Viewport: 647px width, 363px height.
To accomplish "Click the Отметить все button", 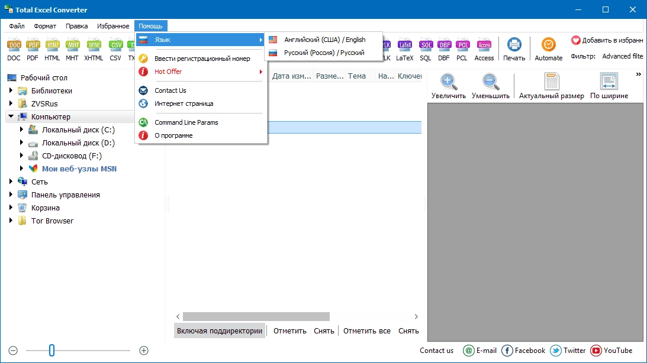I will click(x=367, y=331).
